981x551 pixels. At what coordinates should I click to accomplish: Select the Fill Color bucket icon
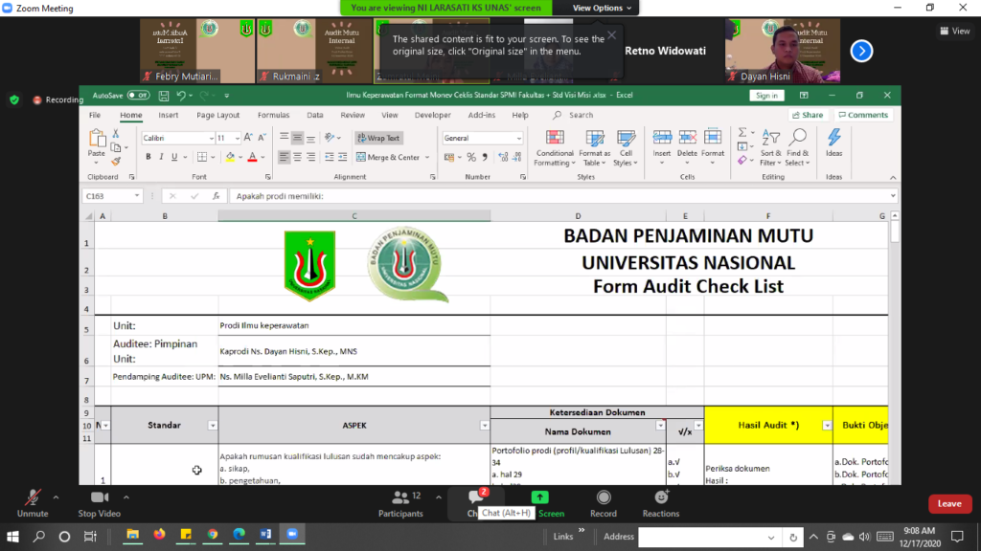pyautogui.click(x=230, y=157)
